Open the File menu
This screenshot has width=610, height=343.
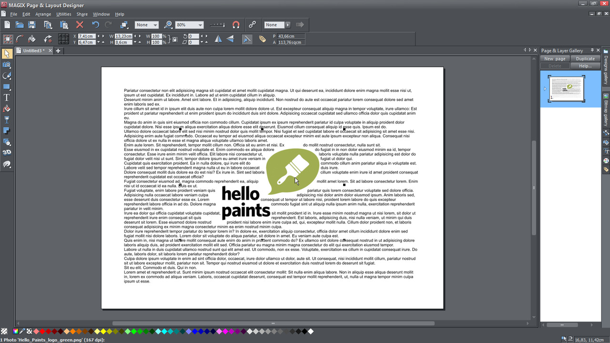pos(14,14)
